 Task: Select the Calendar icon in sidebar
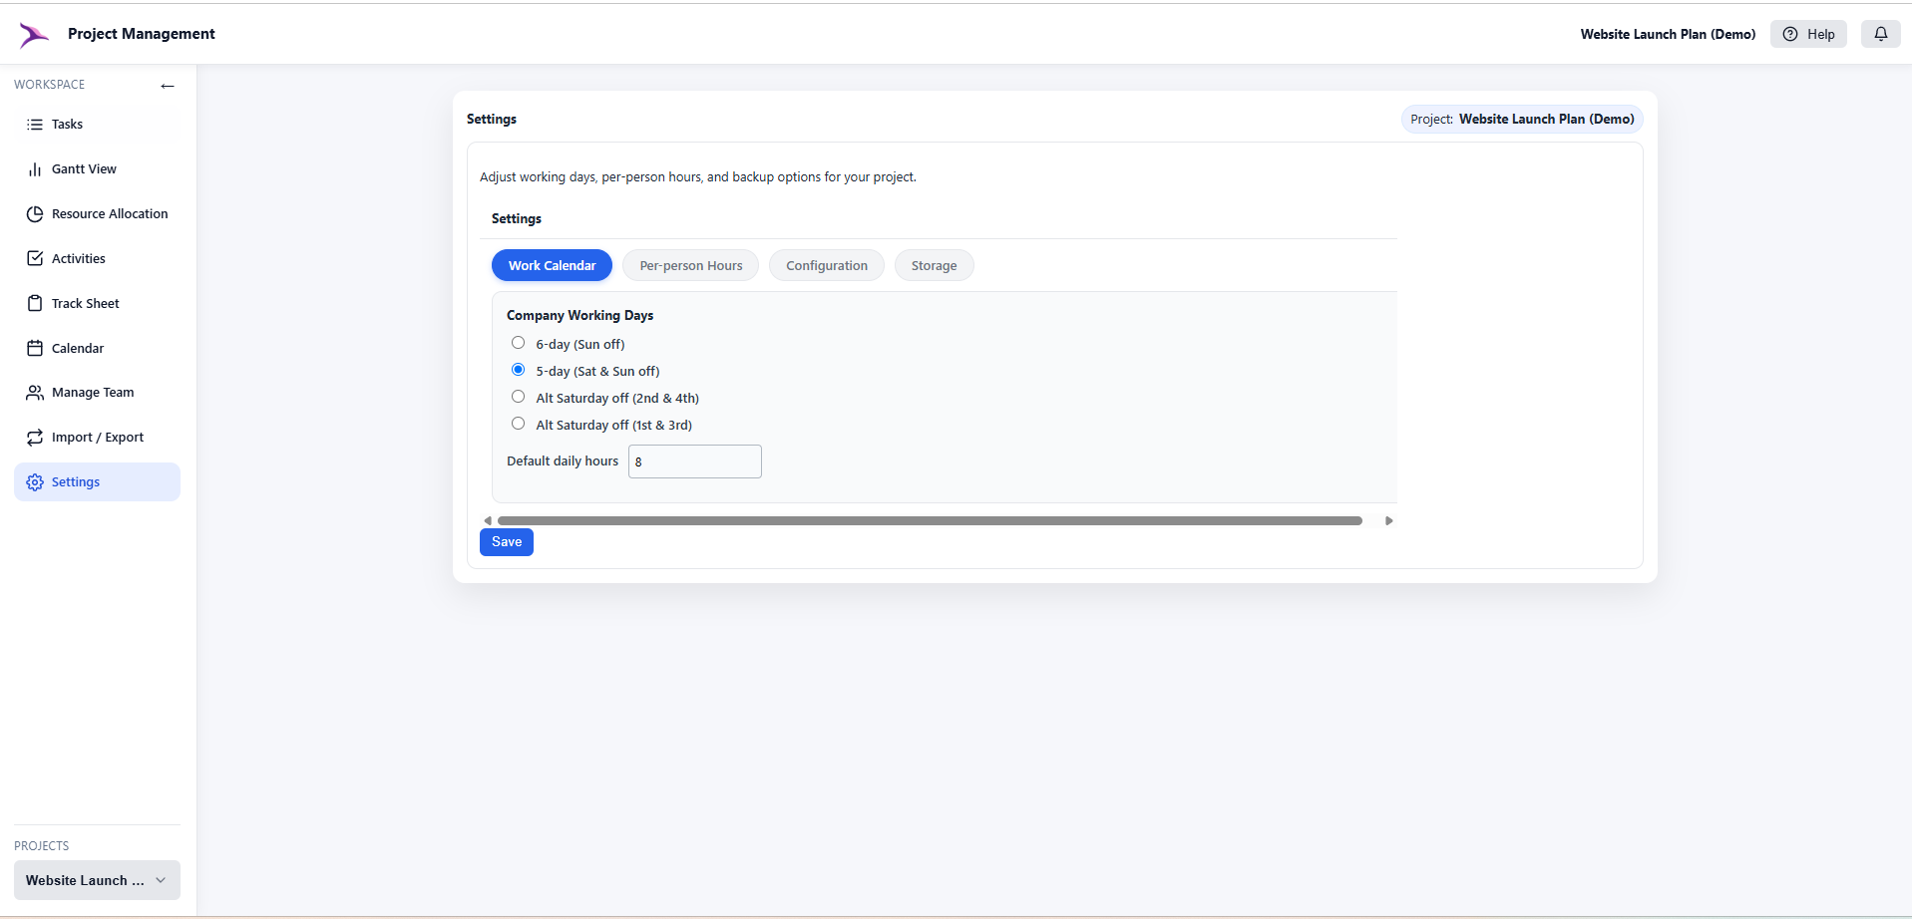(34, 348)
